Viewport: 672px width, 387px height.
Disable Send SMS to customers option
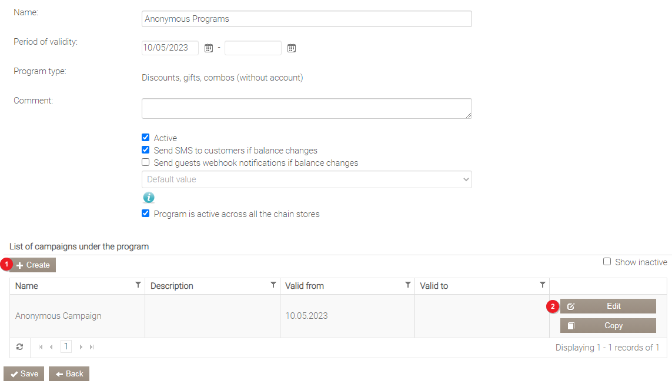(146, 150)
